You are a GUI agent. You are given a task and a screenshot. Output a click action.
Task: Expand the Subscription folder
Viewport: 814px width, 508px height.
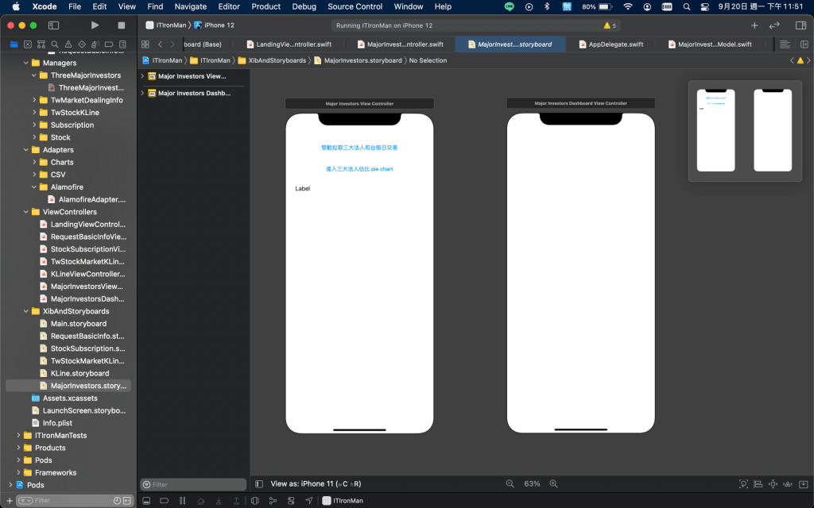pyautogui.click(x=34, y=125)
